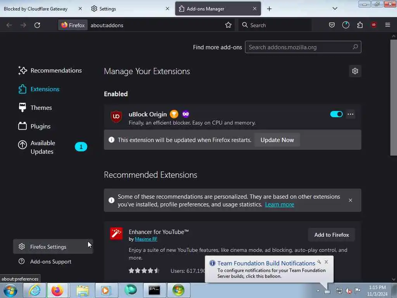Open Firefox Settings in the sidebar
The width and height of the screenshot is (397, 298).
[53, 246]
